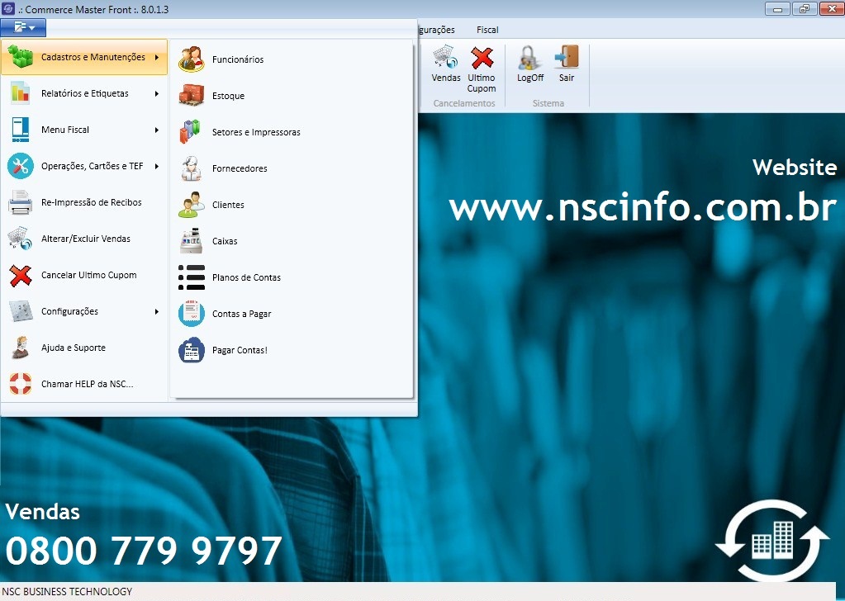Choose Re-Impressão de Recibos menu label
The image size is (845, 601).
(91, 202)
